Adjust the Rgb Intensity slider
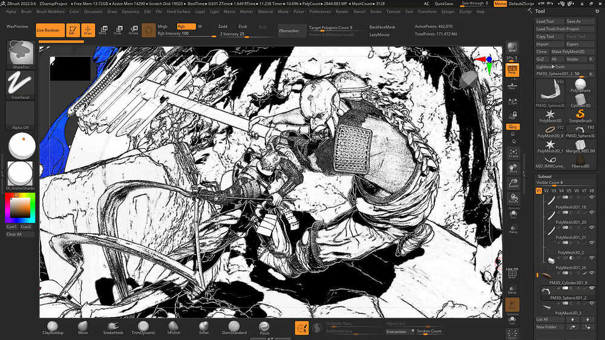 click(187, 33)
